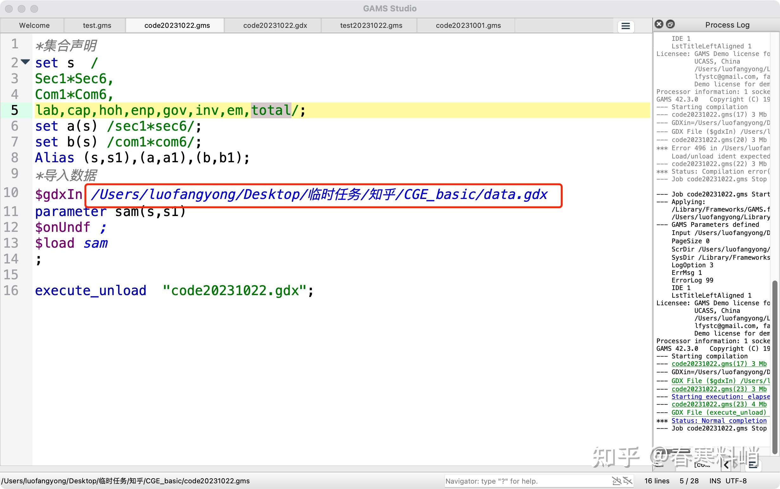Close the Process Log panel
Image resolution: width=780 pixels, height=489 pixels.
point(659,24)
